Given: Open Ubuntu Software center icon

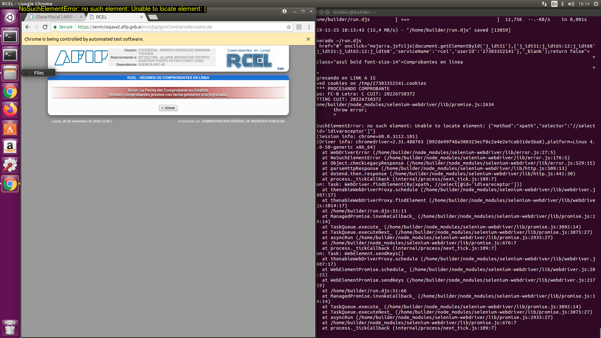Looking at the screenshot, I should point(10,129).
